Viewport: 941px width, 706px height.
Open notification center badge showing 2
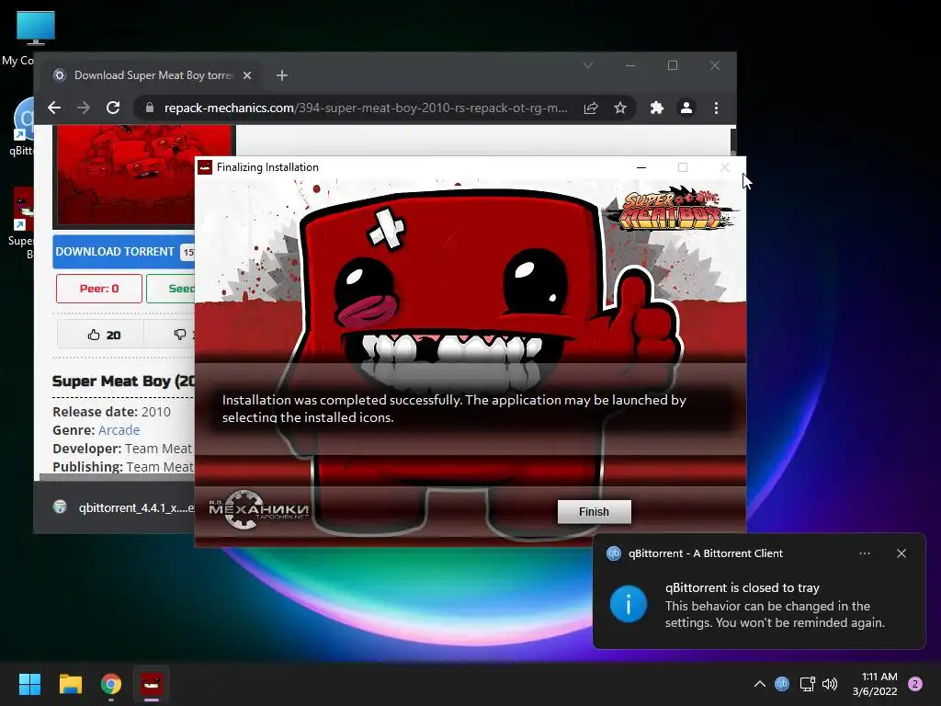coord(915,684)
